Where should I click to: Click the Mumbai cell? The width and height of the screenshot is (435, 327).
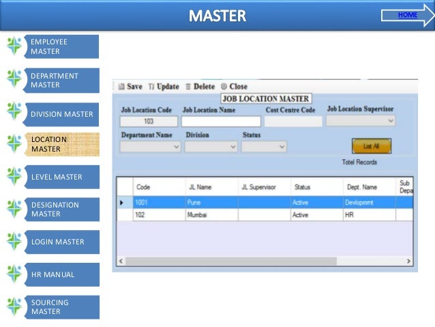pos(211,215)
